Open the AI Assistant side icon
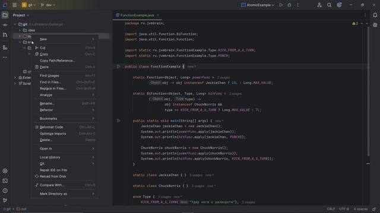The width and height of the screenshot is (380, 213). [375, 25]
